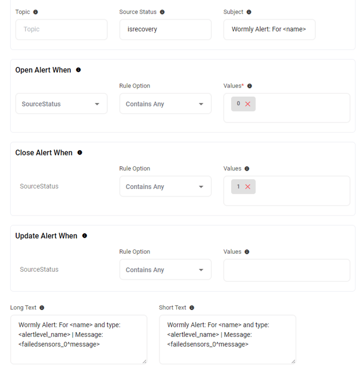Remove the 1 value chip in Close Alert
The image size is (362, 371).
click(248, 187)
